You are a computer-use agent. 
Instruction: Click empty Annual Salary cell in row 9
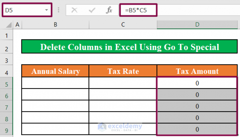55,129
